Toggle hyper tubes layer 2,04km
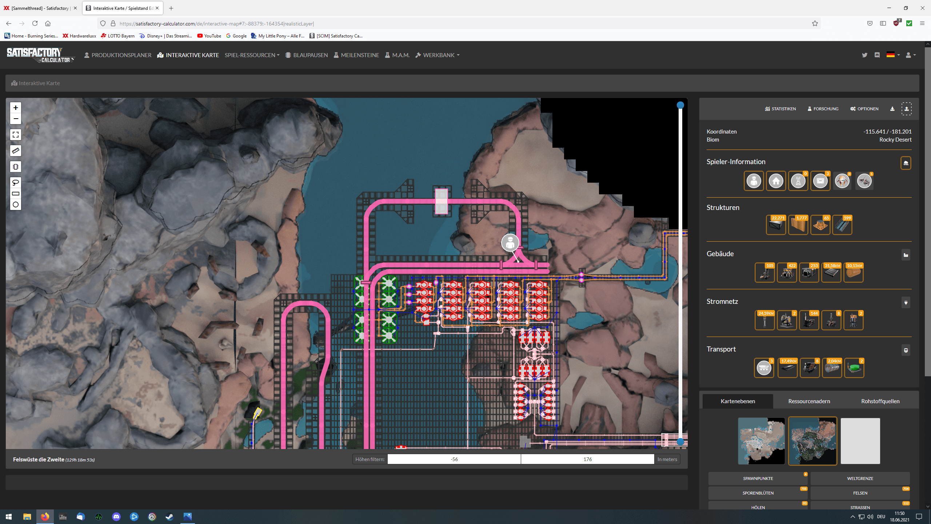This screenshot has width=931, height=524. point(832,368)
